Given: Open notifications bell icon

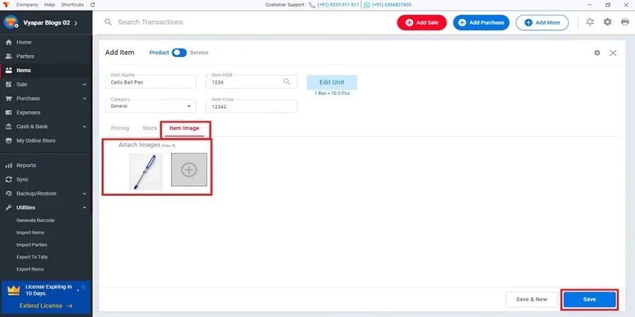Looking at the screenshot, I should [x=591, y=22].
